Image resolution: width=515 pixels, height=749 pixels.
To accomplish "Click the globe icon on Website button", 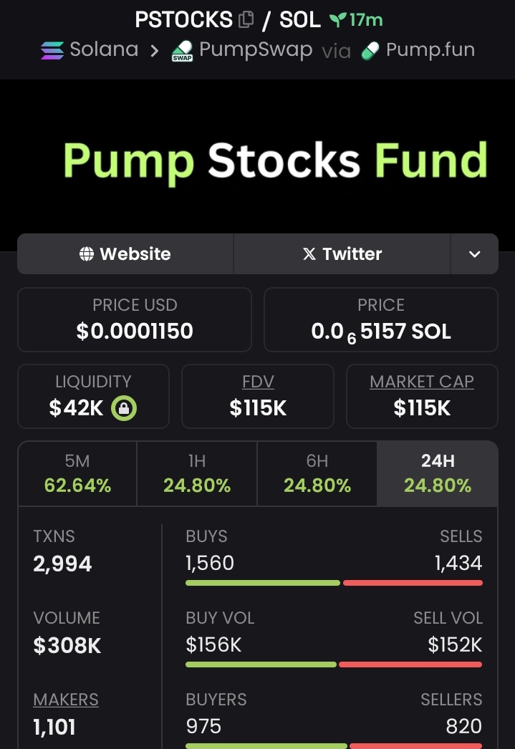I will pyautogui.click(x=87, y=254).
